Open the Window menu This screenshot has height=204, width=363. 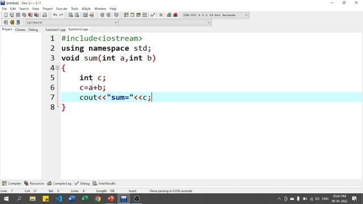coord(100,9)
